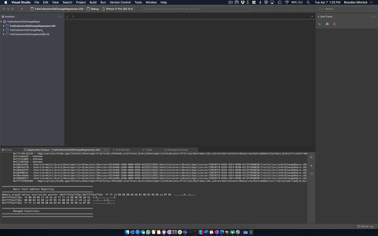
Task: Expand the TraitCollectionDidChangeRepro project node
Action: pos(4,30)
